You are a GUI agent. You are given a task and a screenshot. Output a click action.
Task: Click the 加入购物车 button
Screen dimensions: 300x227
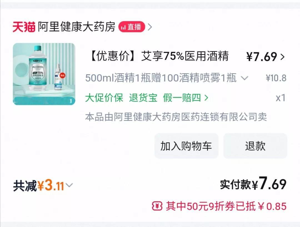[186, 146]
